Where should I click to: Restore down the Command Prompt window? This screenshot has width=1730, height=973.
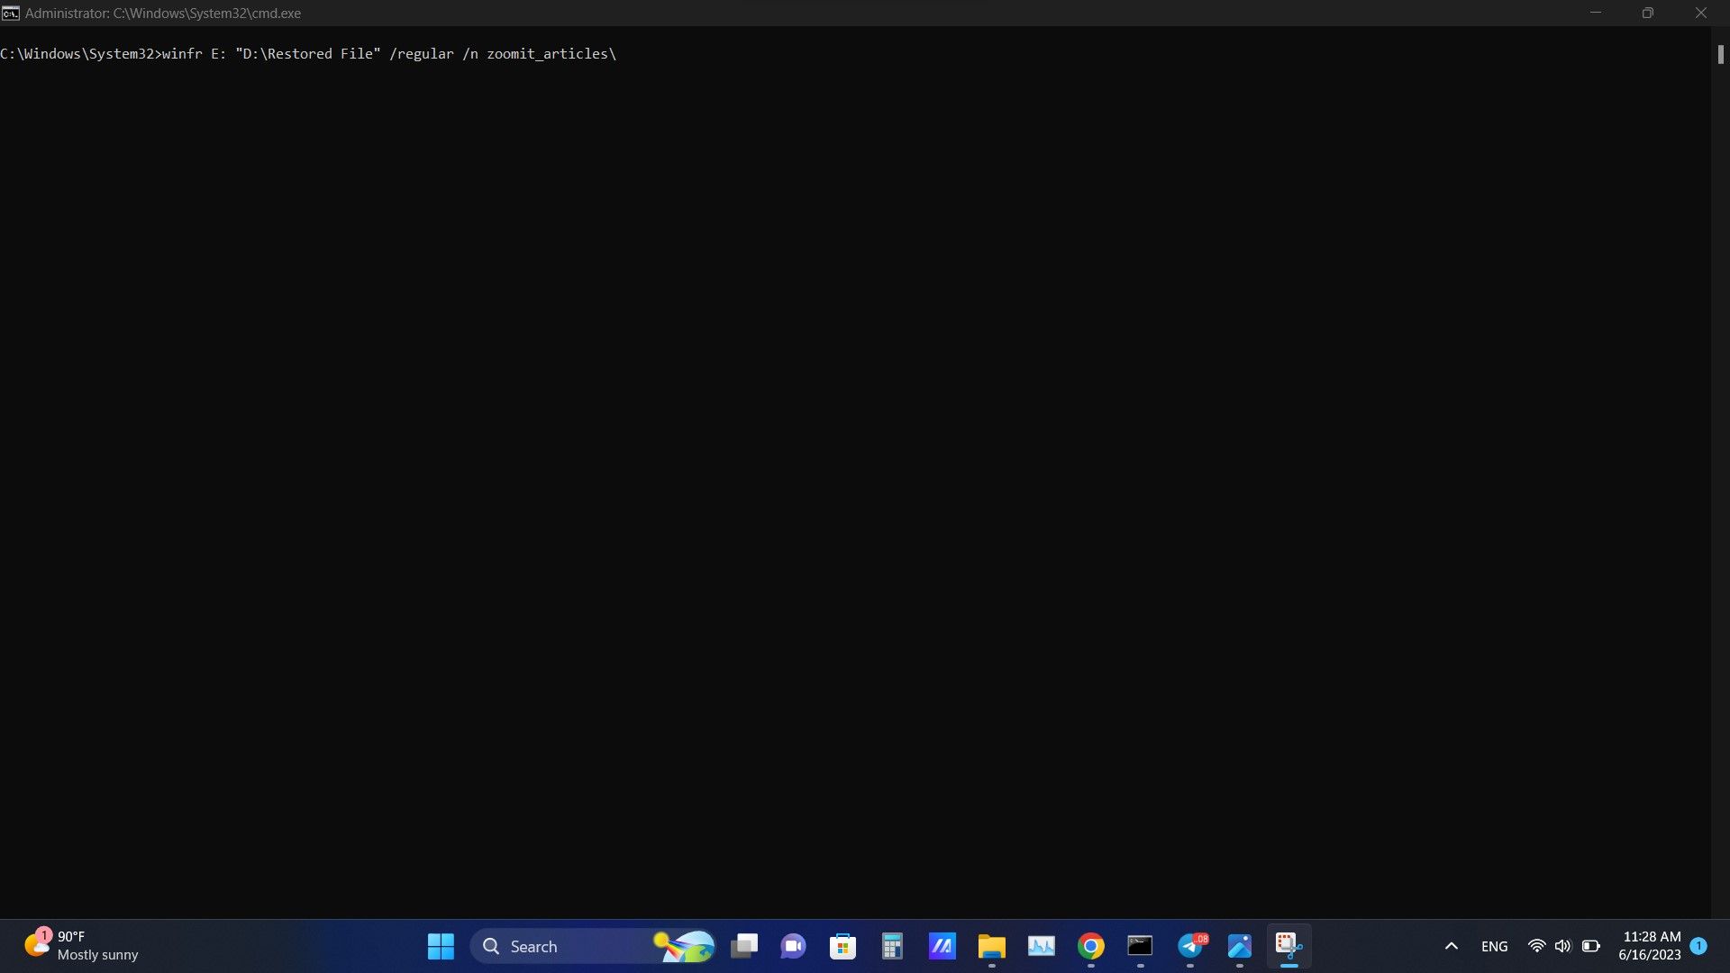(1647, 13)
